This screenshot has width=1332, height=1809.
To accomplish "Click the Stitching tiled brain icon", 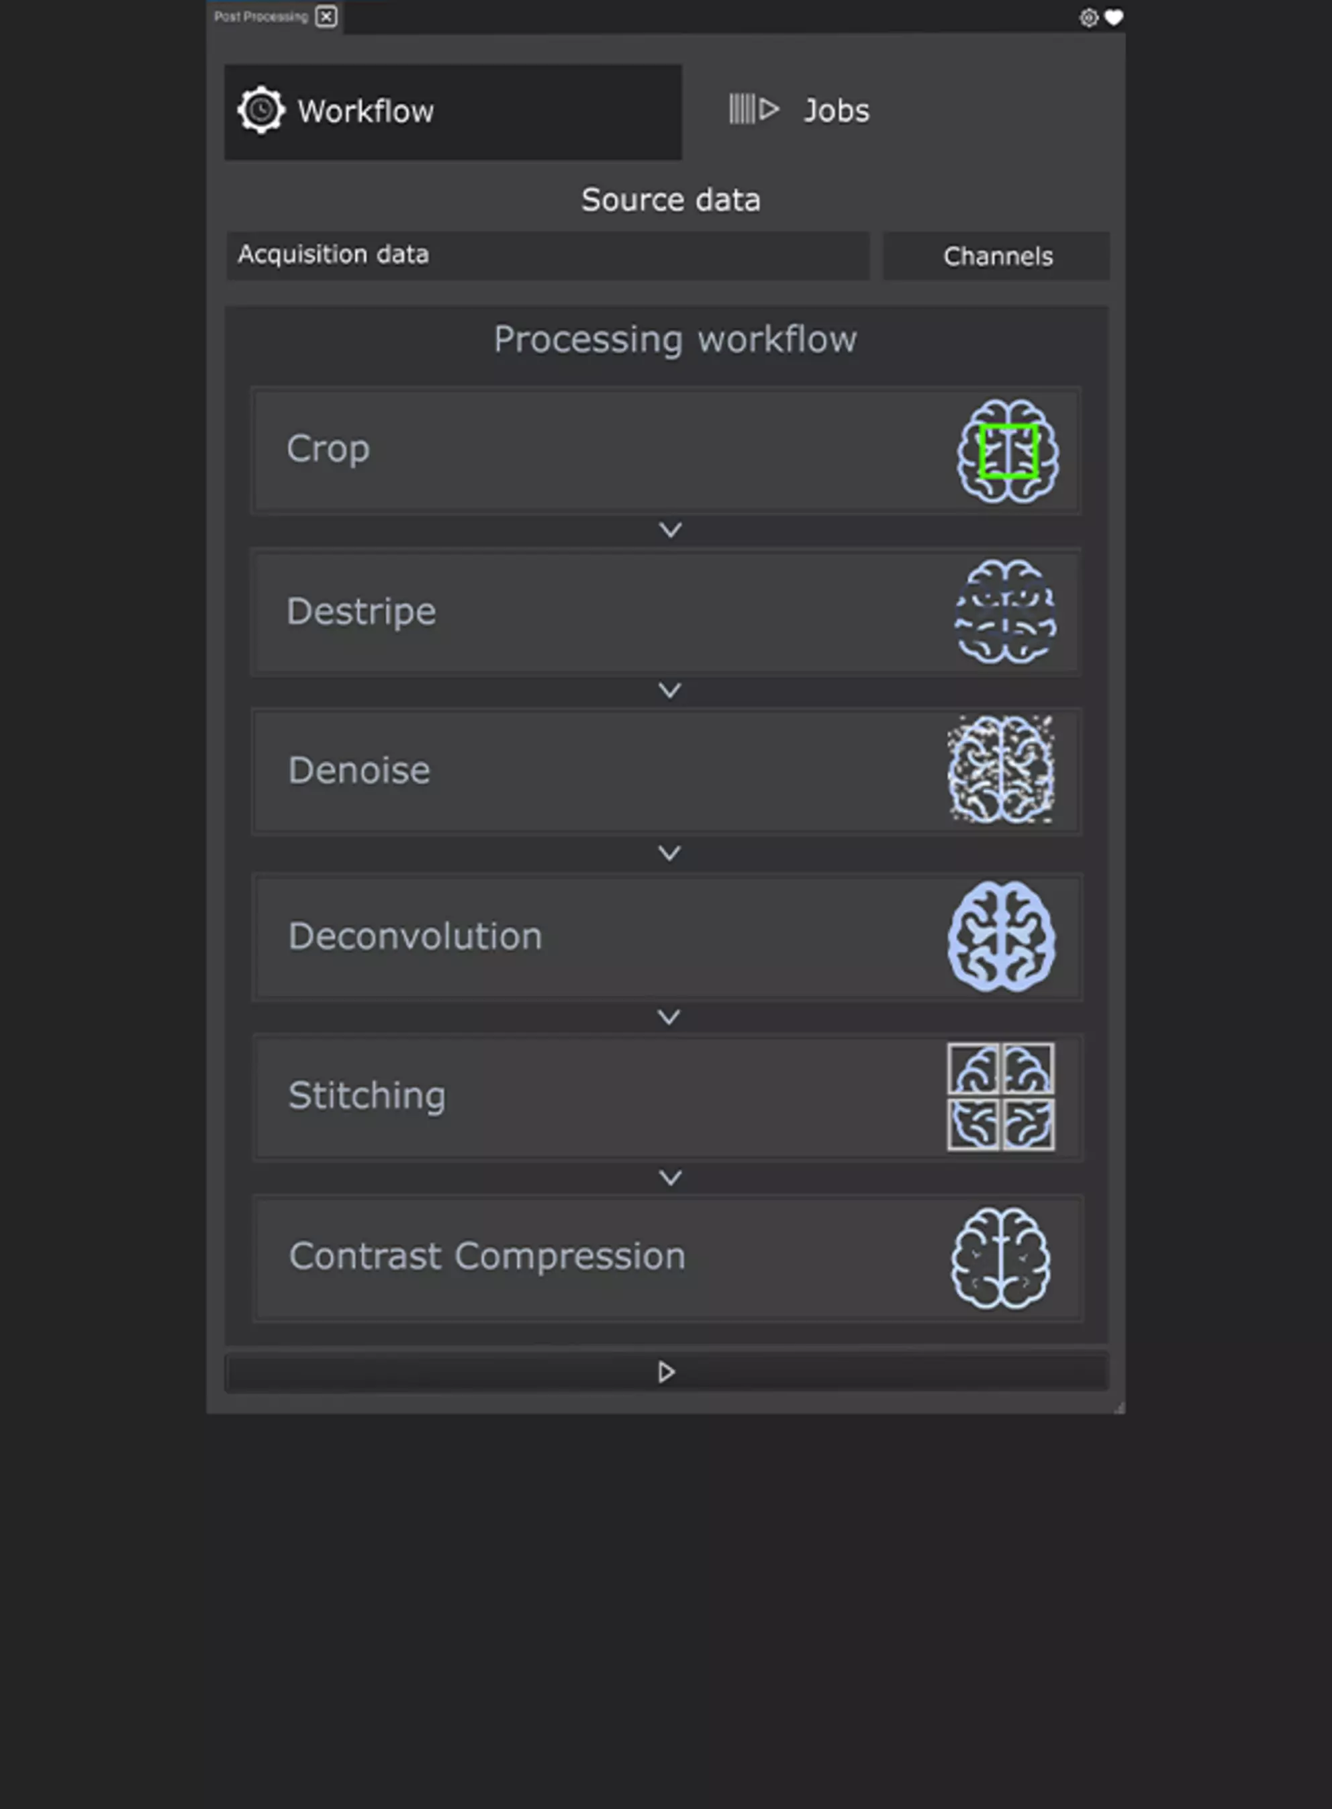I will 1000,1096.
